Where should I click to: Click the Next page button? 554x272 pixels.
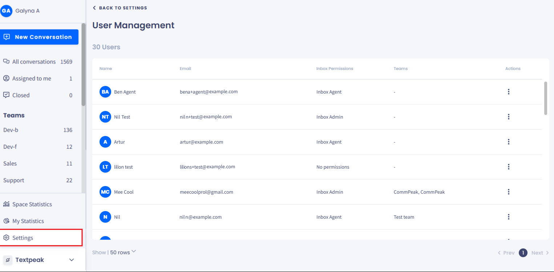540,253
